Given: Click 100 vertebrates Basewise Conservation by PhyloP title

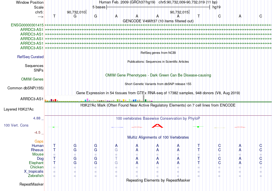Looking at the screenshot, I should click(x=158, y=118).
